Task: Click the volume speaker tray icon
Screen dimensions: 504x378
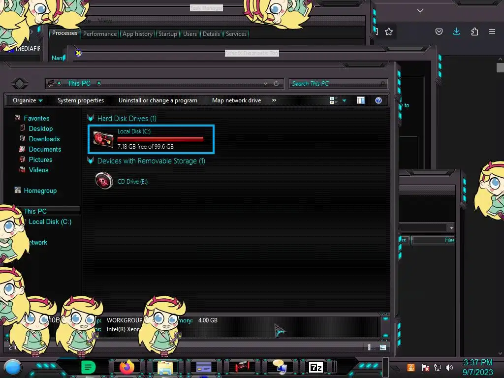Action: [449, 367]
